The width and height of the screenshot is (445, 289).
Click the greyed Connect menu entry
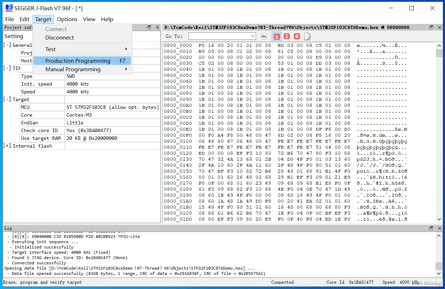point(82,29)
